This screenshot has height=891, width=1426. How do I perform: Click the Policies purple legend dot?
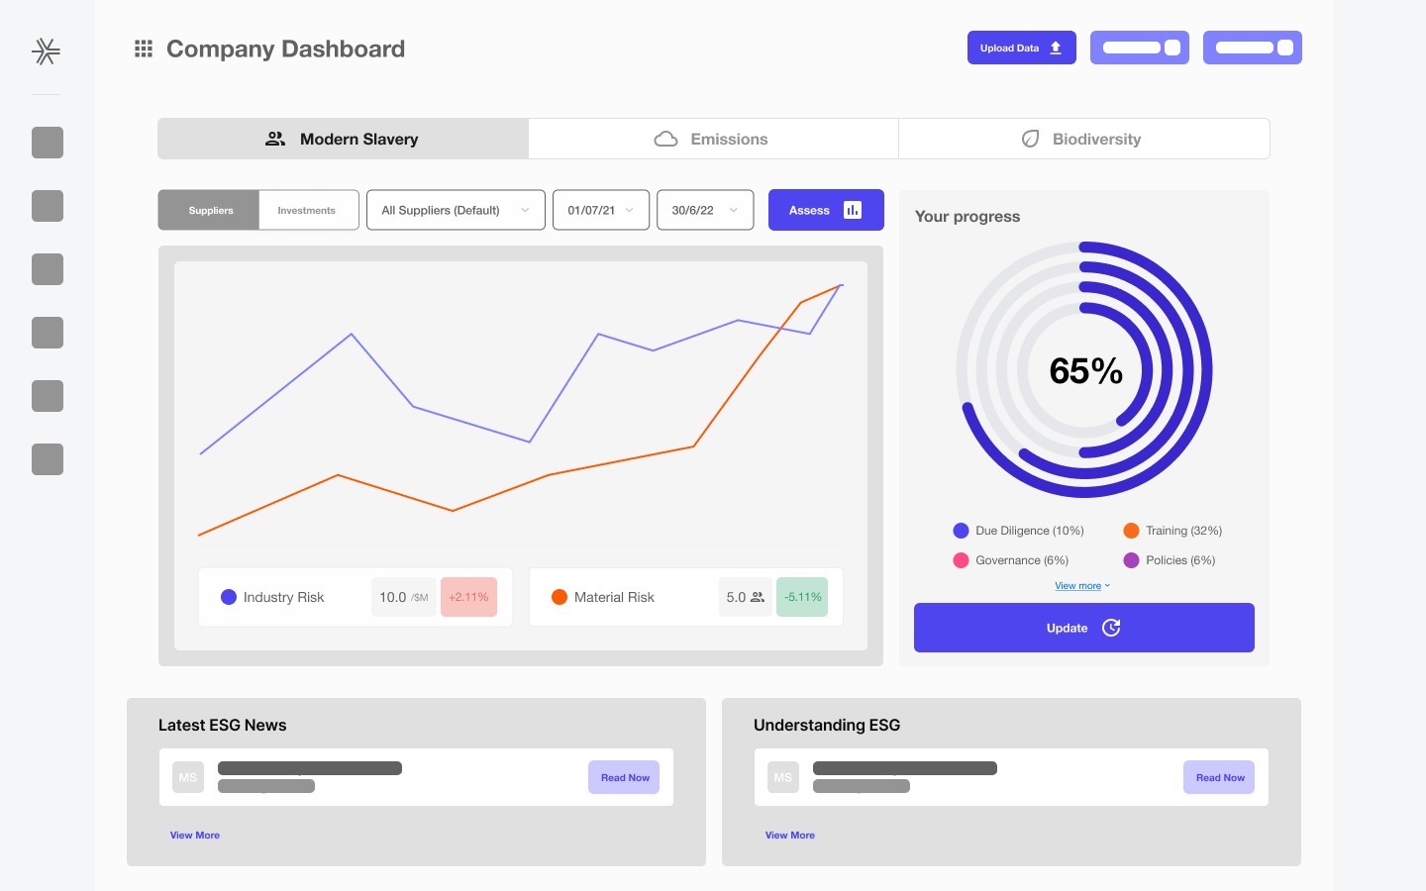pyautogui.click(x=1131, y=560)
